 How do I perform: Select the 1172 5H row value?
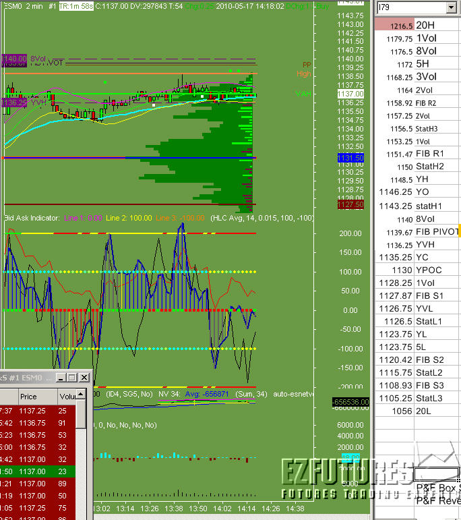click(x=394, y=64)
